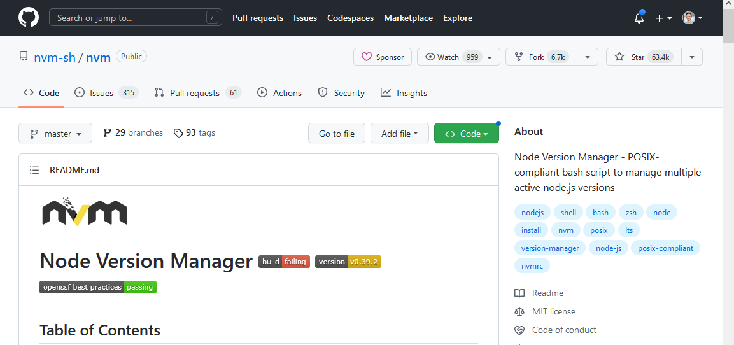This screenshot has width=734, height=345.
Task: Open the README outline list icon
Action: tap(34, 170)
